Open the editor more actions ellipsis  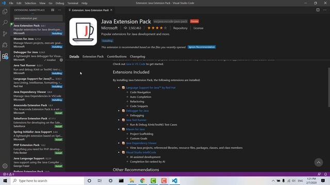pyautogui.click(x=324, y=10)
